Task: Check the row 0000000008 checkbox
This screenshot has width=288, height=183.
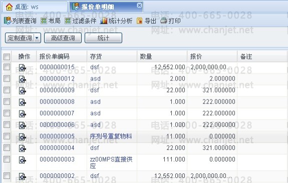Action: 7,101
